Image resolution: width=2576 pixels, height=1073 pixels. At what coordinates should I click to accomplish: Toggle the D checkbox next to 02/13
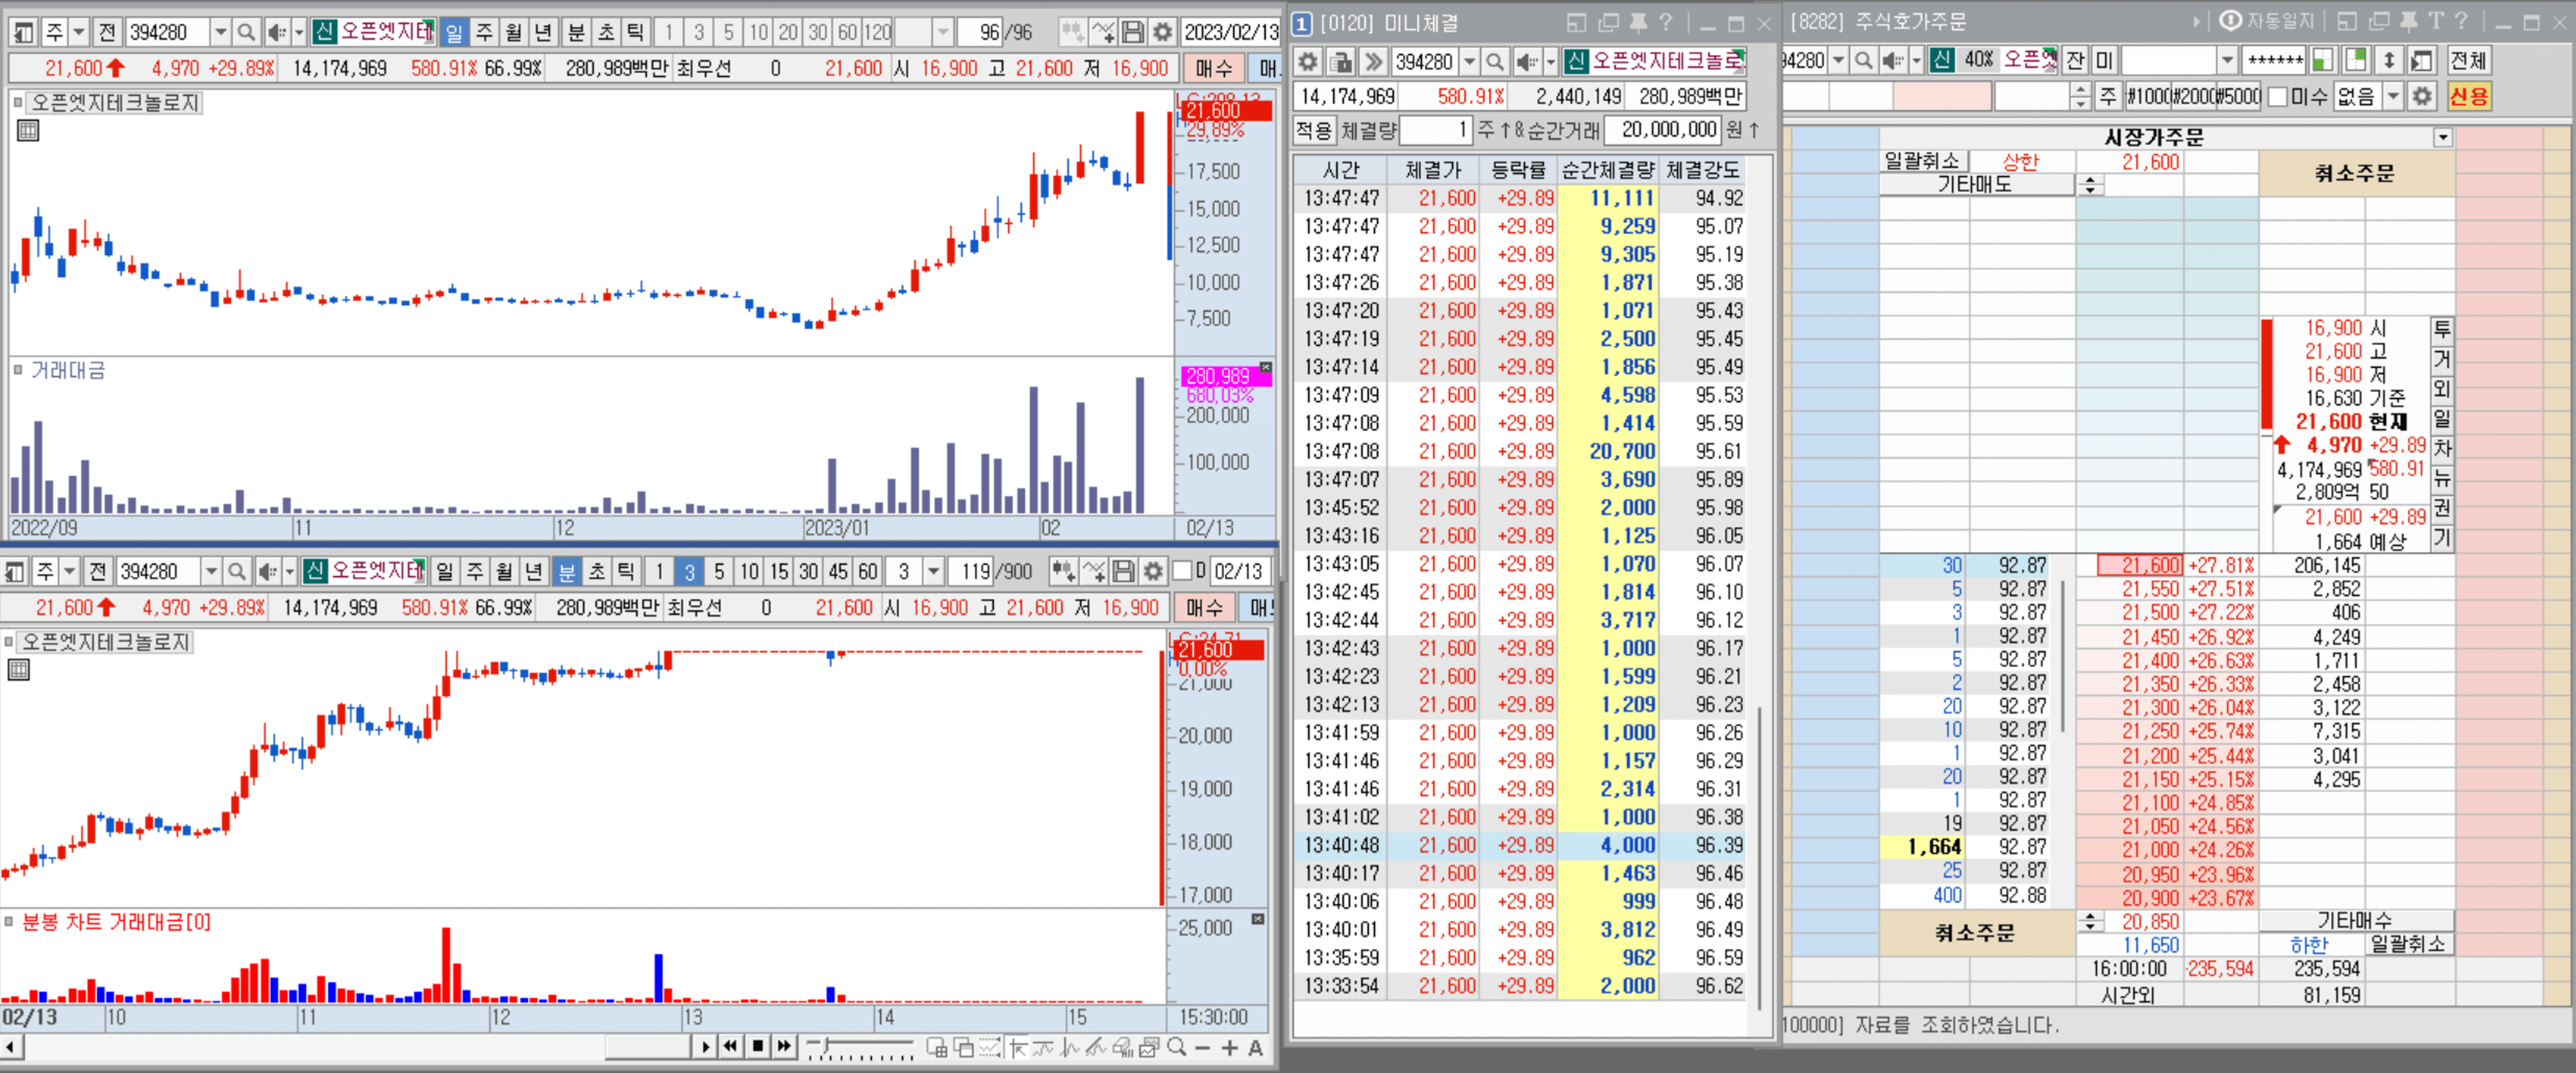click(1182, 571)
